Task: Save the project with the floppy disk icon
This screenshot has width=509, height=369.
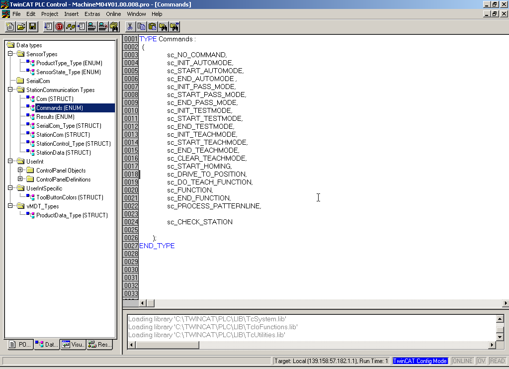Action: (x=32, y=27)
